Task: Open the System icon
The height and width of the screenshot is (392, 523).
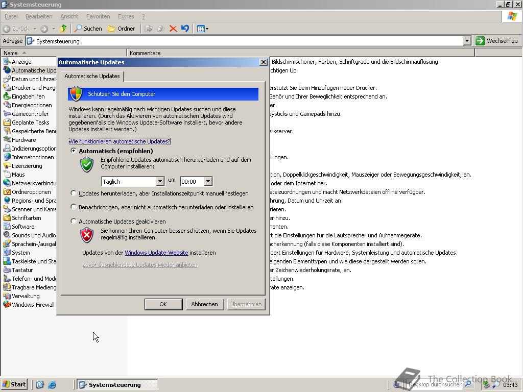Action: (x=7, y=252)
